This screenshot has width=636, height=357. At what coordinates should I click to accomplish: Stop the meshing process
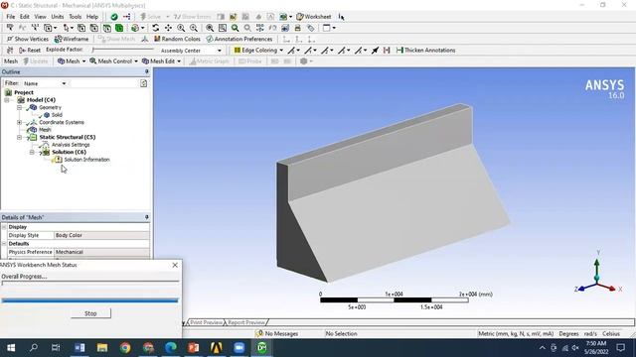[90, 313]
